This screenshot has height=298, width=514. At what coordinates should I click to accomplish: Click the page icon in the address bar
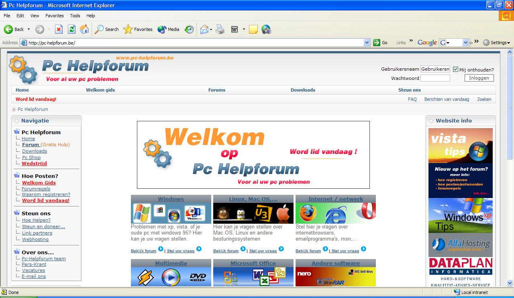pos(24,43)
